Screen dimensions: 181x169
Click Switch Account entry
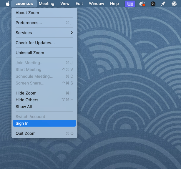tap(44, 117)
